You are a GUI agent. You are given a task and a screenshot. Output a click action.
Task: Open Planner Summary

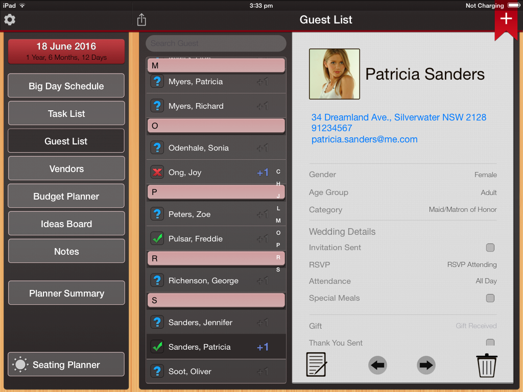(x=66, y=293)
